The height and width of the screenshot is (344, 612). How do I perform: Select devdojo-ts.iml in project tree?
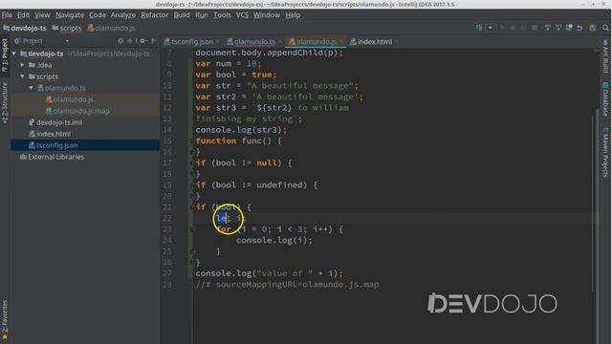coord(55,122)
